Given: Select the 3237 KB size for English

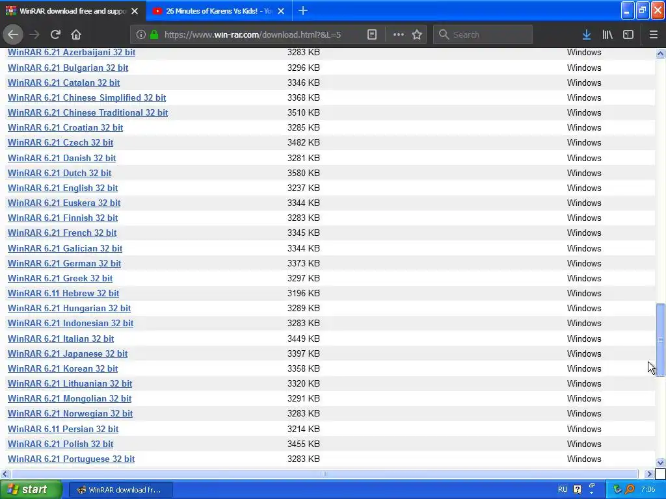Looking at the screenshot, I should (303, 188).
